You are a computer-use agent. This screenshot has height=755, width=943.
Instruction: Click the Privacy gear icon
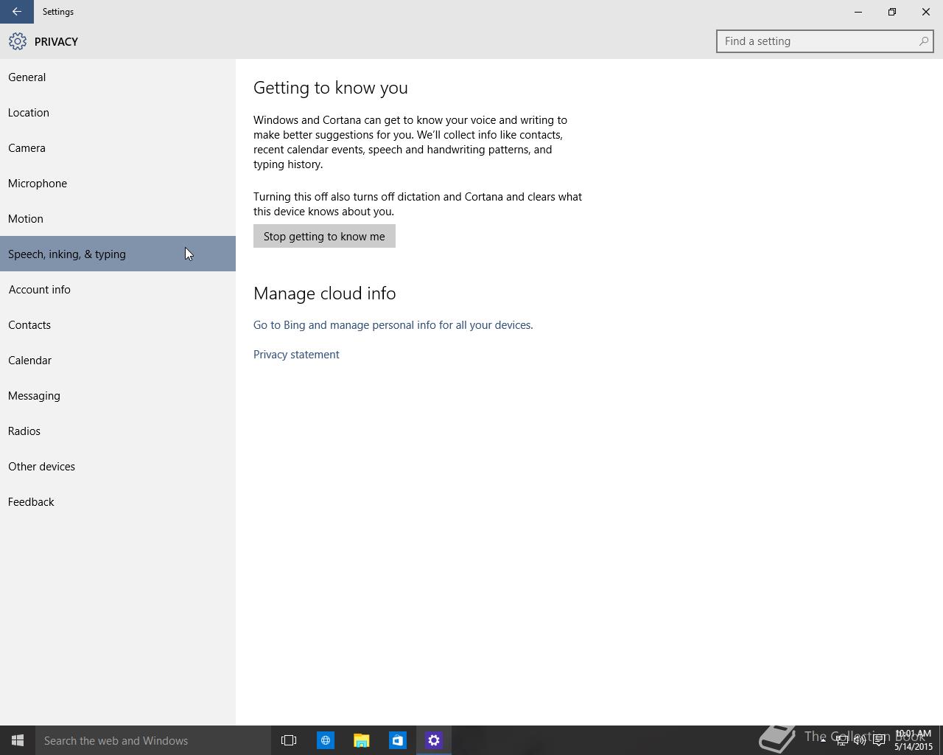18,41
